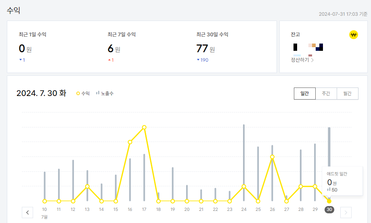Select revenue point for day 24
371x223 pixels.
coord(244,186)
